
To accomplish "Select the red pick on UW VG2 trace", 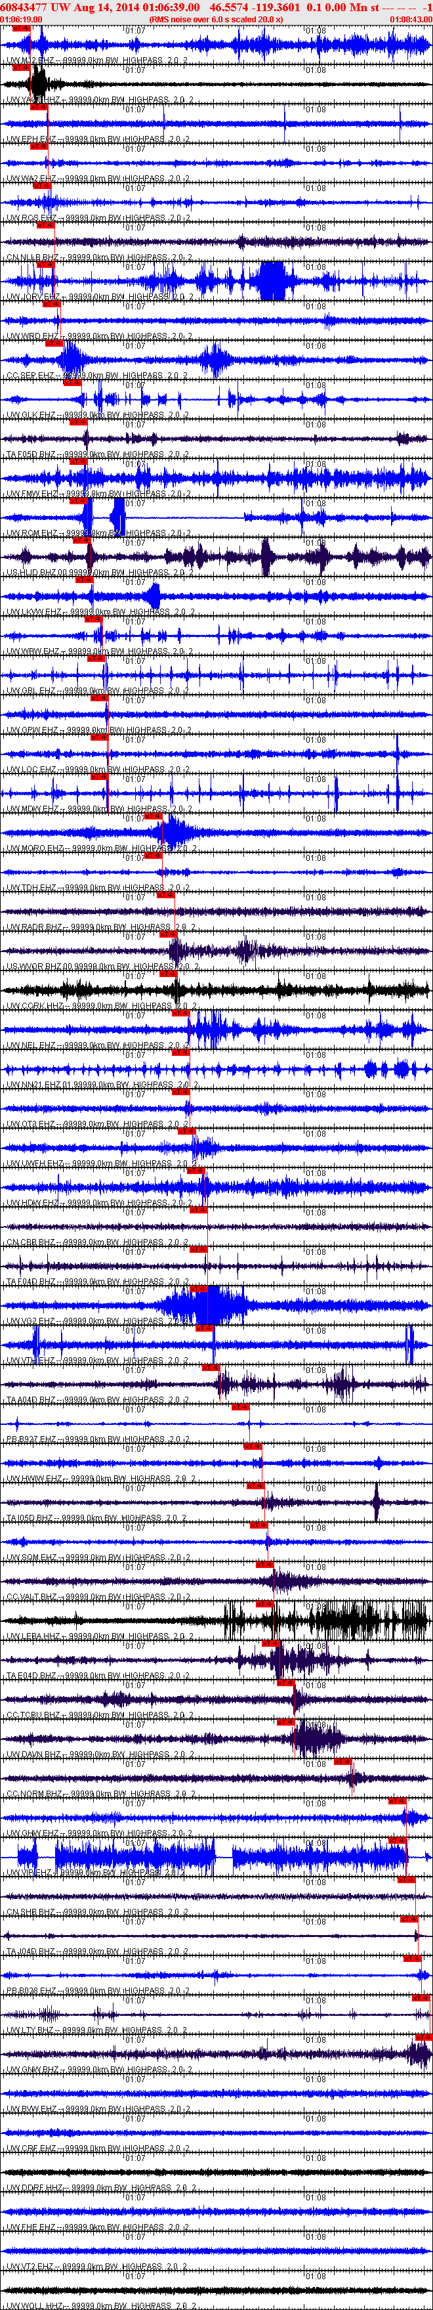I will pyautogui.click(x=198, y=1290).
